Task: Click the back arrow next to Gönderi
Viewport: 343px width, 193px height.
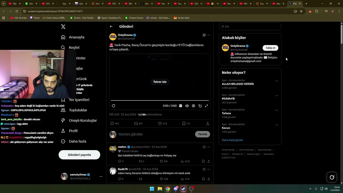Action: point(111,26)
